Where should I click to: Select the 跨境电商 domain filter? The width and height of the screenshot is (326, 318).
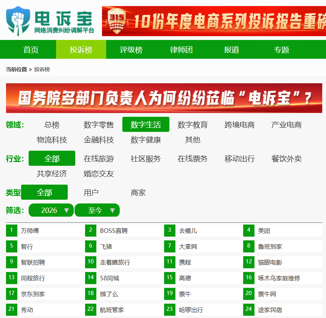click(x=239, y=125)
